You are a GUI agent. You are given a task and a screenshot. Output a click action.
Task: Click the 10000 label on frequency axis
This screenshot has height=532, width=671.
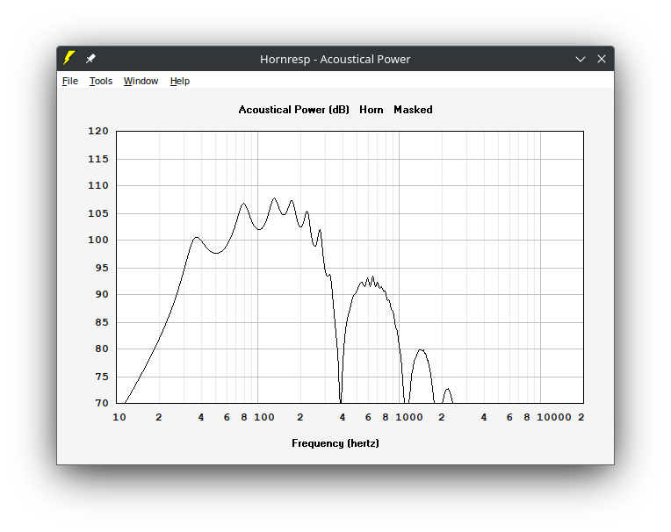tap(553, 417)
